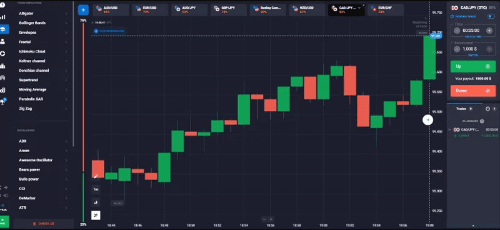The image size is (500, 230).
Task: Click the circular refresh icon in sidebar
Action: (2, 54)
